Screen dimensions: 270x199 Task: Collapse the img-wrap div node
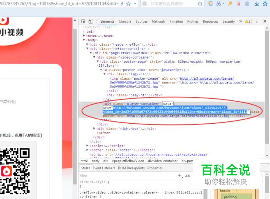(105, 74)
